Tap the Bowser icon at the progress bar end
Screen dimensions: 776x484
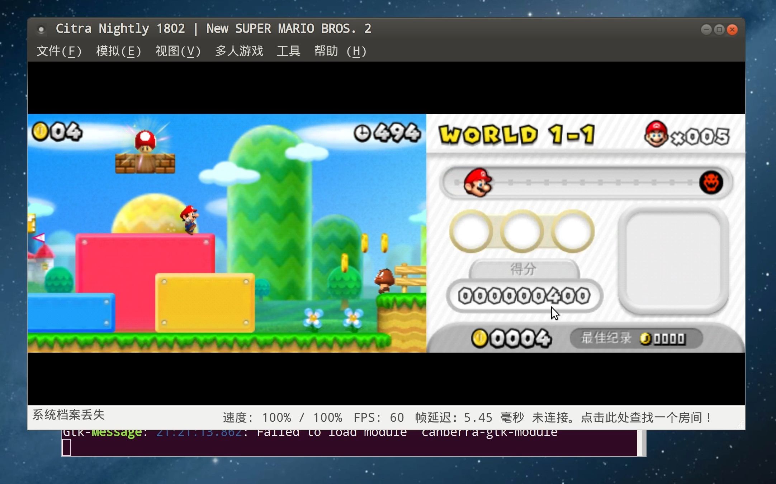[x=711, y=183]
